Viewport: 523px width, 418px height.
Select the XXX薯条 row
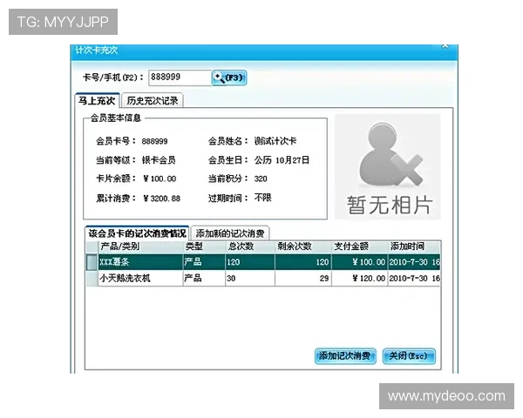coord(263,262)
